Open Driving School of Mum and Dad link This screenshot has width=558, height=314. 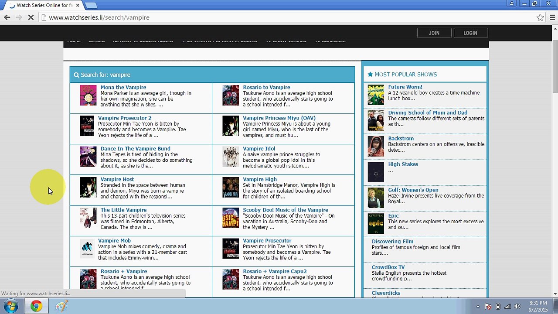tap(428, 113)
